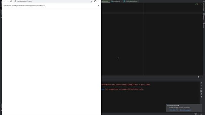Viewport: 205px width, 115px height.
Task: Select the properties editor tab
Action: 105,1
